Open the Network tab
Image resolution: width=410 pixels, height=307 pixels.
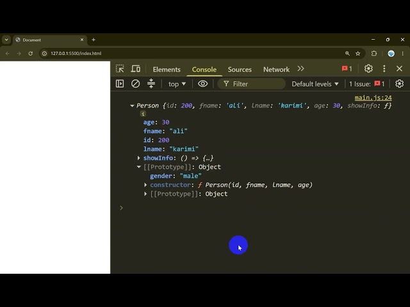[276, 70]
